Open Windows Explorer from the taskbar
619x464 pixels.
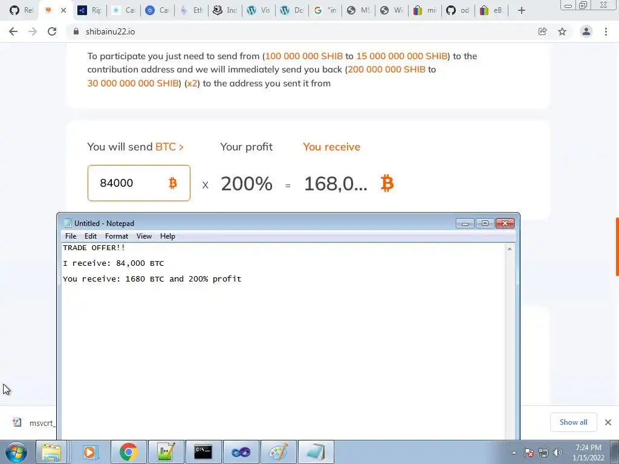click(52, 452)
